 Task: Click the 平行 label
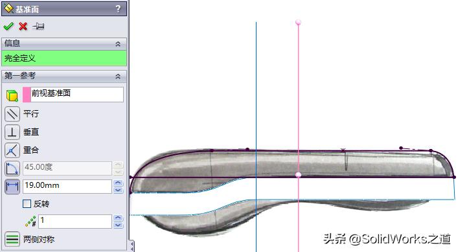click(x=31, y=113)
